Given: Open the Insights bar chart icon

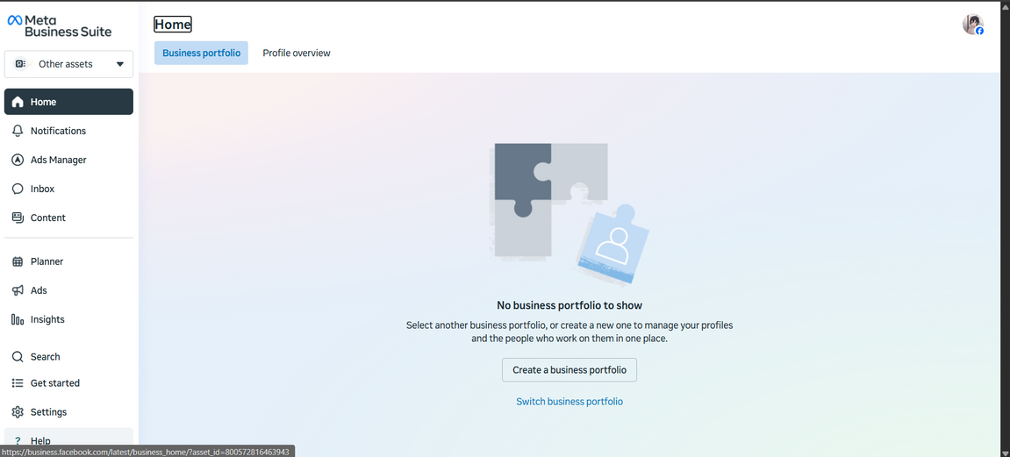Looking at the screenshot, I should pos(18,319).
